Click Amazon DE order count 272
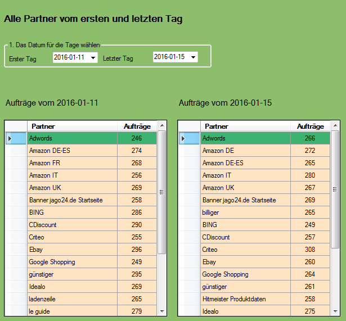 click(x=310, y=151)
